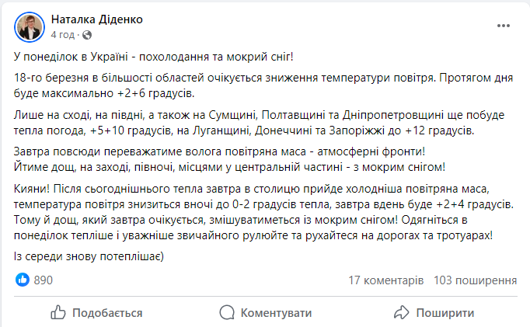This screenshot has height=327, width=530.
Task: Click the paragraph starting '18-го березня'
Action: click(x=264, y=85)
